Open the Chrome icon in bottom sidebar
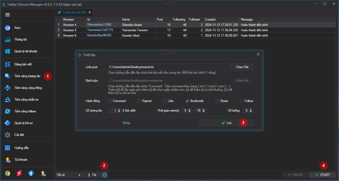 [7, 173]
